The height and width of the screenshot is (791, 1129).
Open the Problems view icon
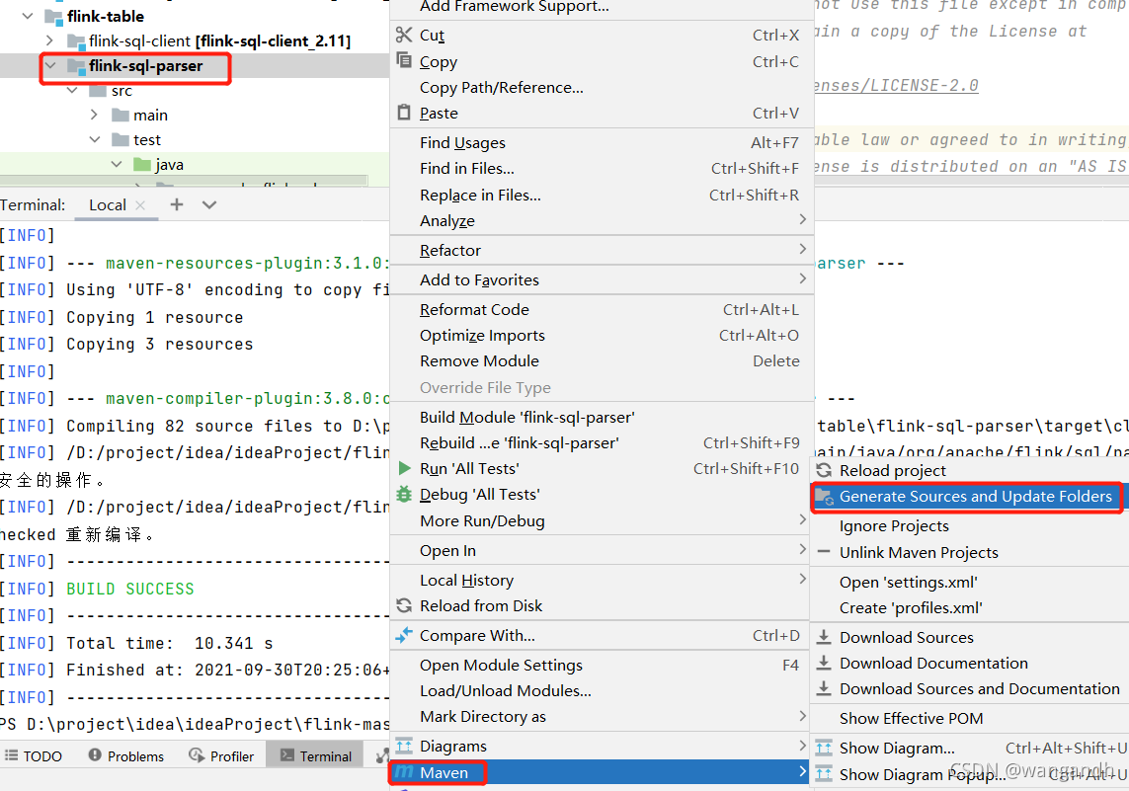point(94,755)
